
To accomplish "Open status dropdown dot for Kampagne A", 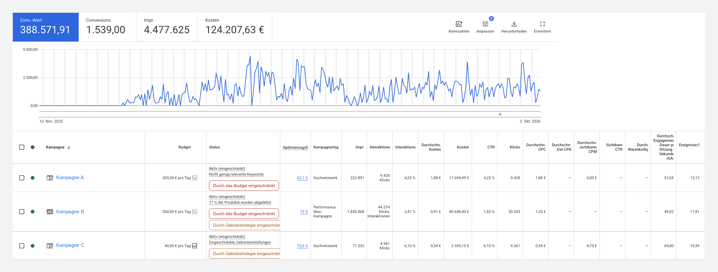I will tap(33, 178).
